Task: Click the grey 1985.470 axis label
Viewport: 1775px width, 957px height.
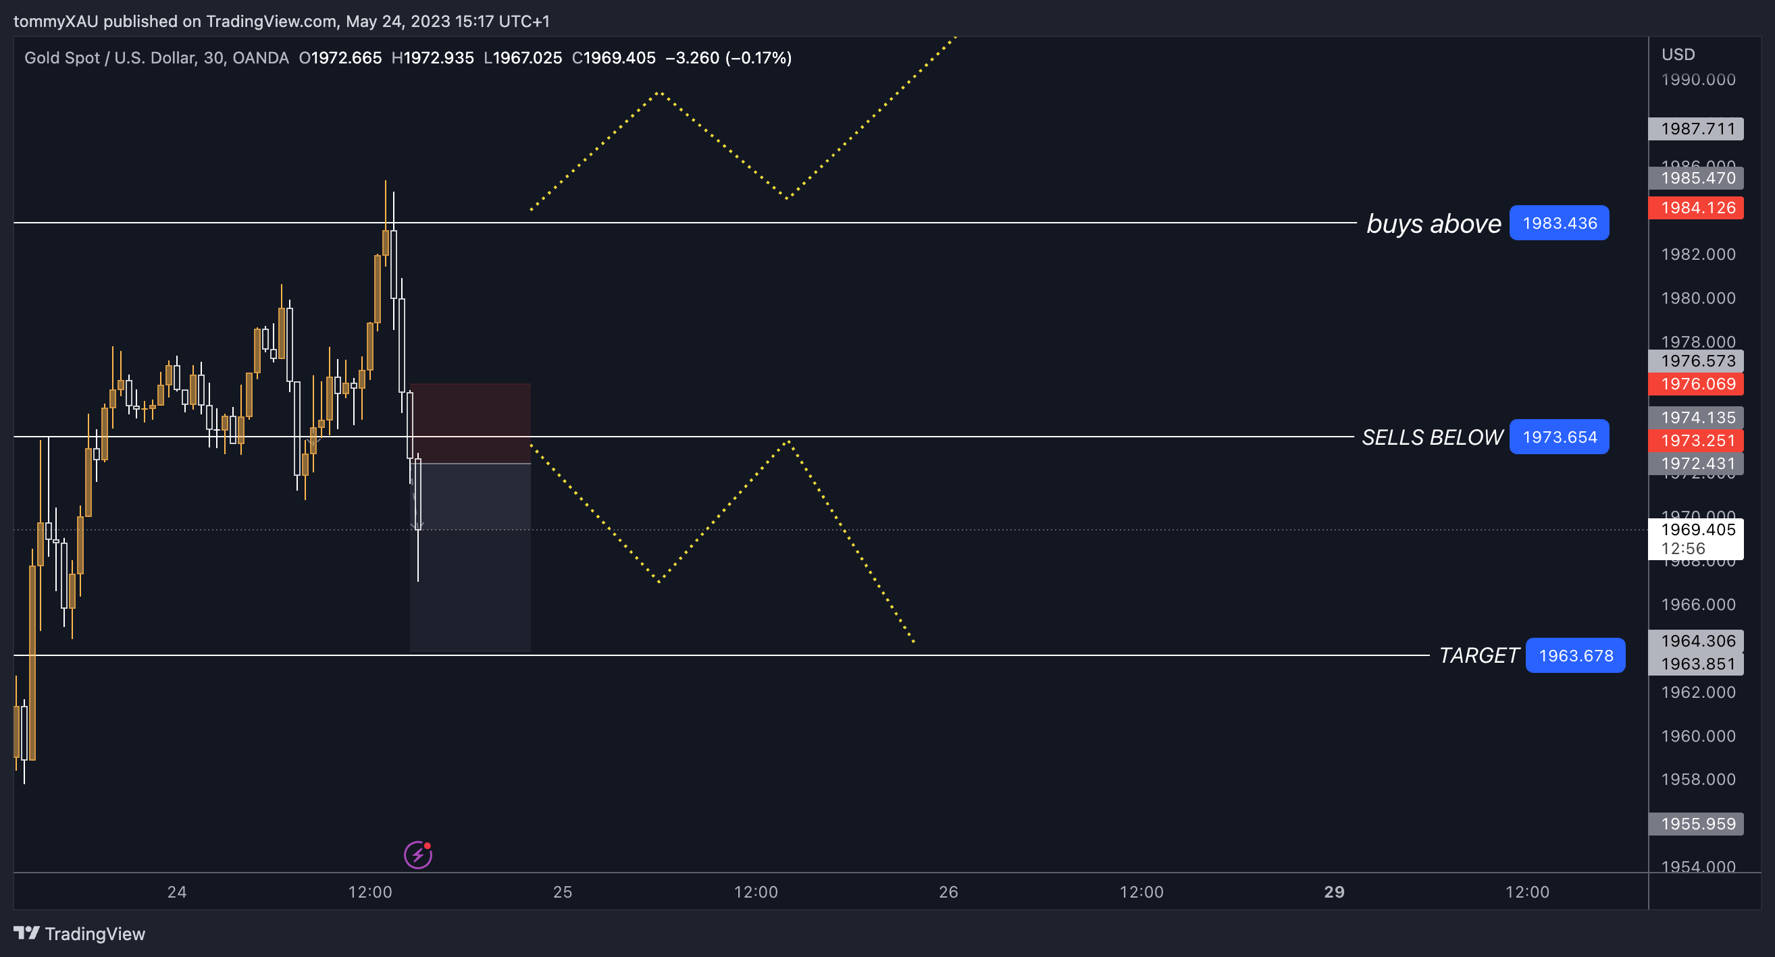Action: [1695, 178]
